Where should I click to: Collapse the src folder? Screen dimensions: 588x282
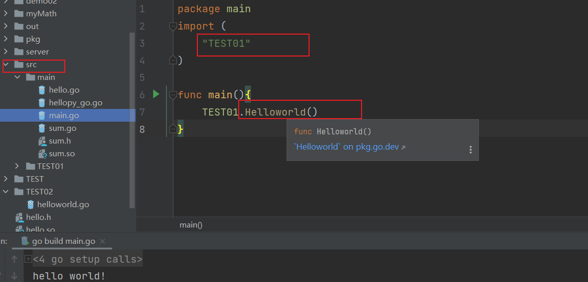click(x=6, y=65)
